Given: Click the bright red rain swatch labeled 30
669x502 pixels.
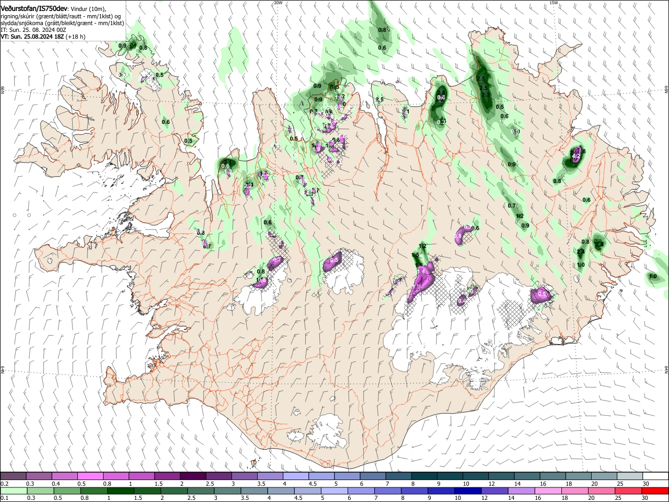Looking at the screenshot, I should tap(655, 490).
